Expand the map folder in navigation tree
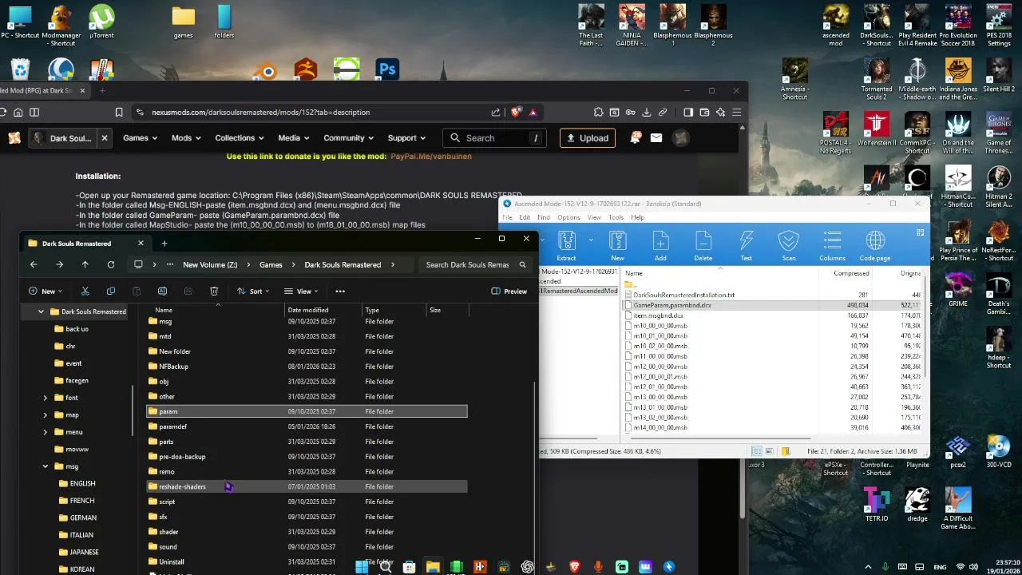 tap(46, 415)
